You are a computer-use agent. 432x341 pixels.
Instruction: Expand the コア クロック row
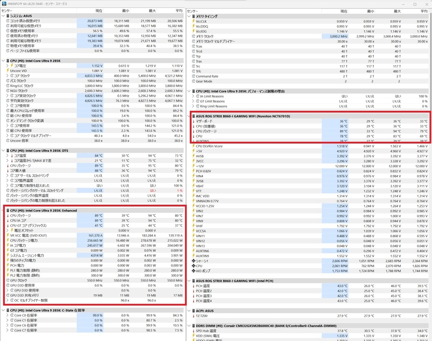pos(7,76)
